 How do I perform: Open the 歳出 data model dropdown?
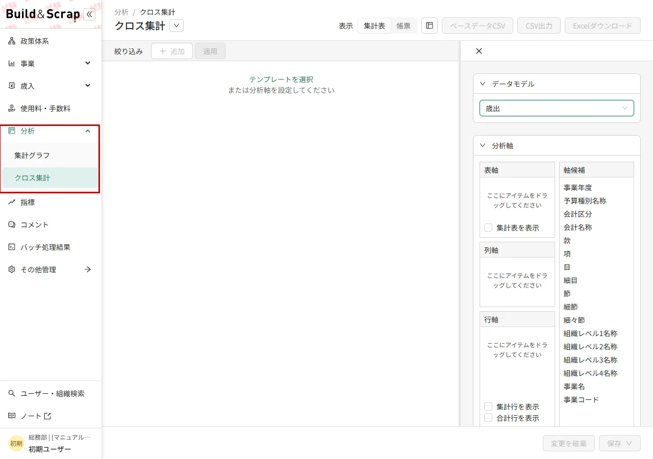click(x=557, y=108)
